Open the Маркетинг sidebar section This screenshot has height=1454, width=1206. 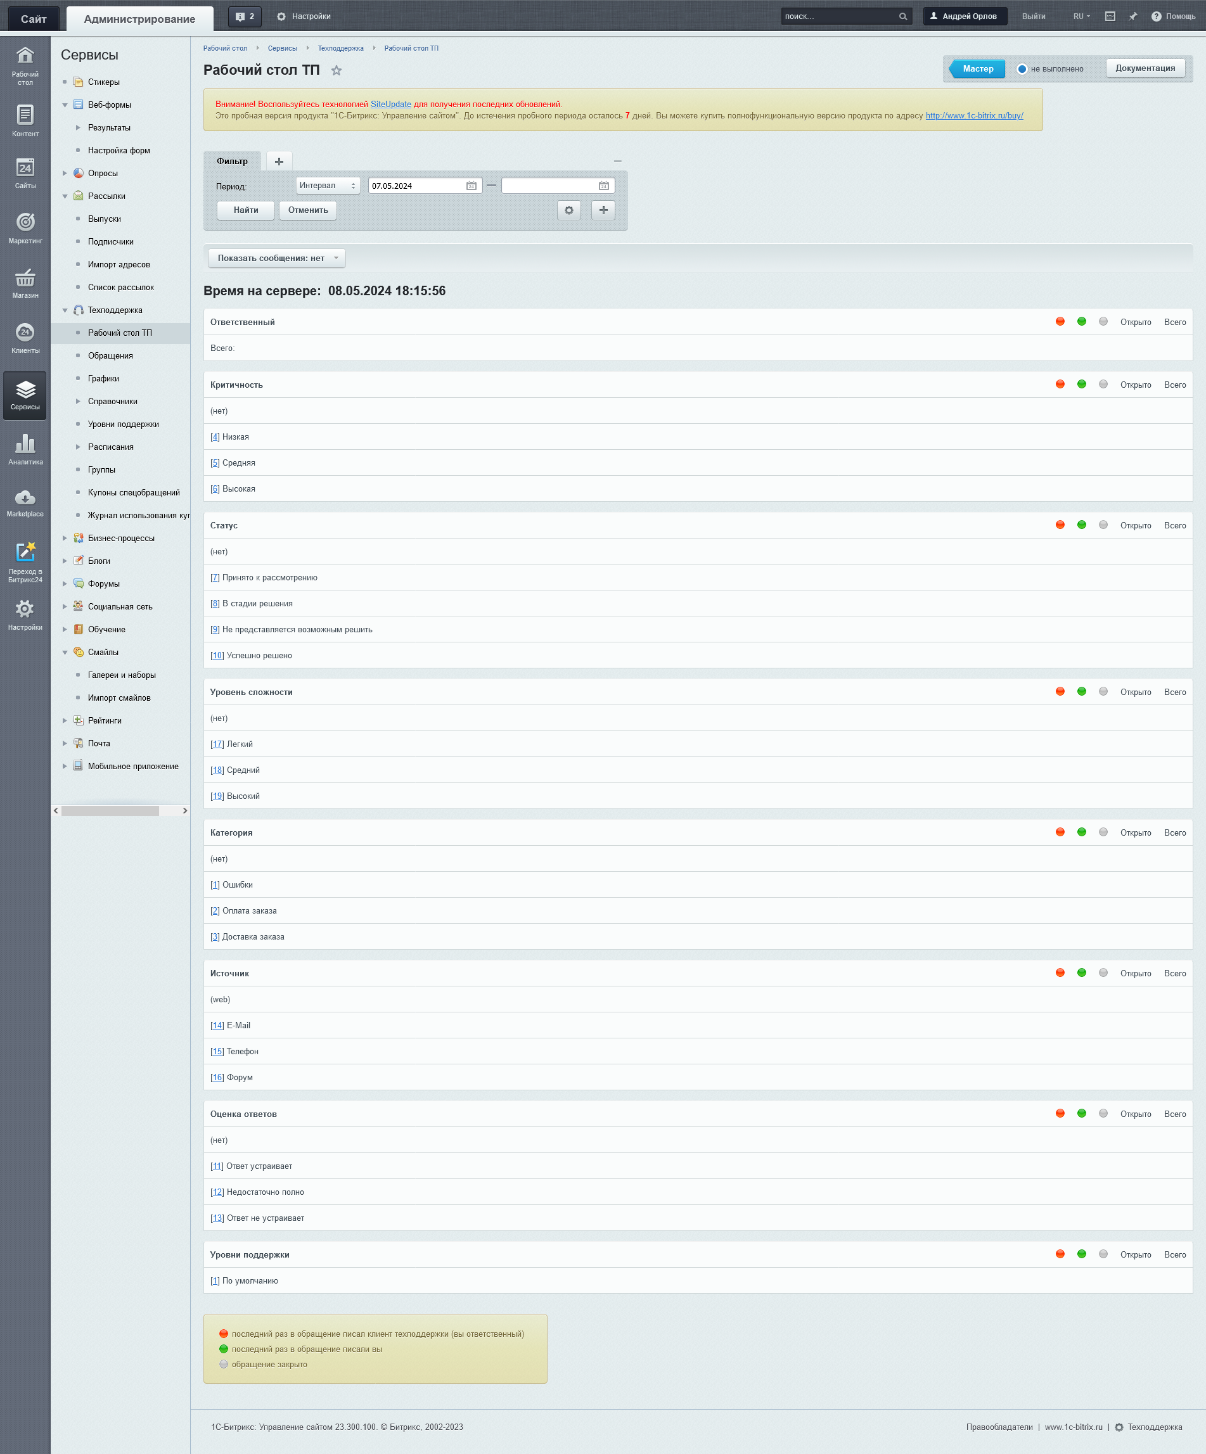coord(25,228)
